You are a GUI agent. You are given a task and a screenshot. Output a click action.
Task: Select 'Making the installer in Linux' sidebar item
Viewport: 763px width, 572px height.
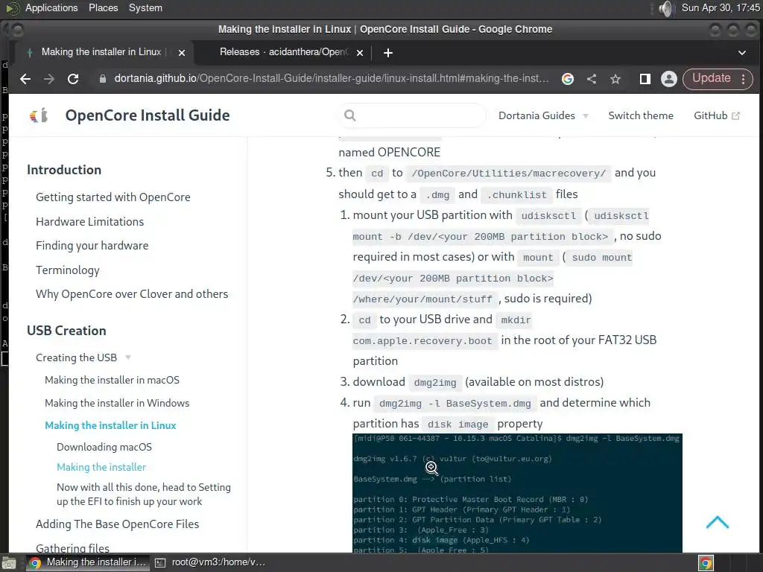(x=110, y=425)
